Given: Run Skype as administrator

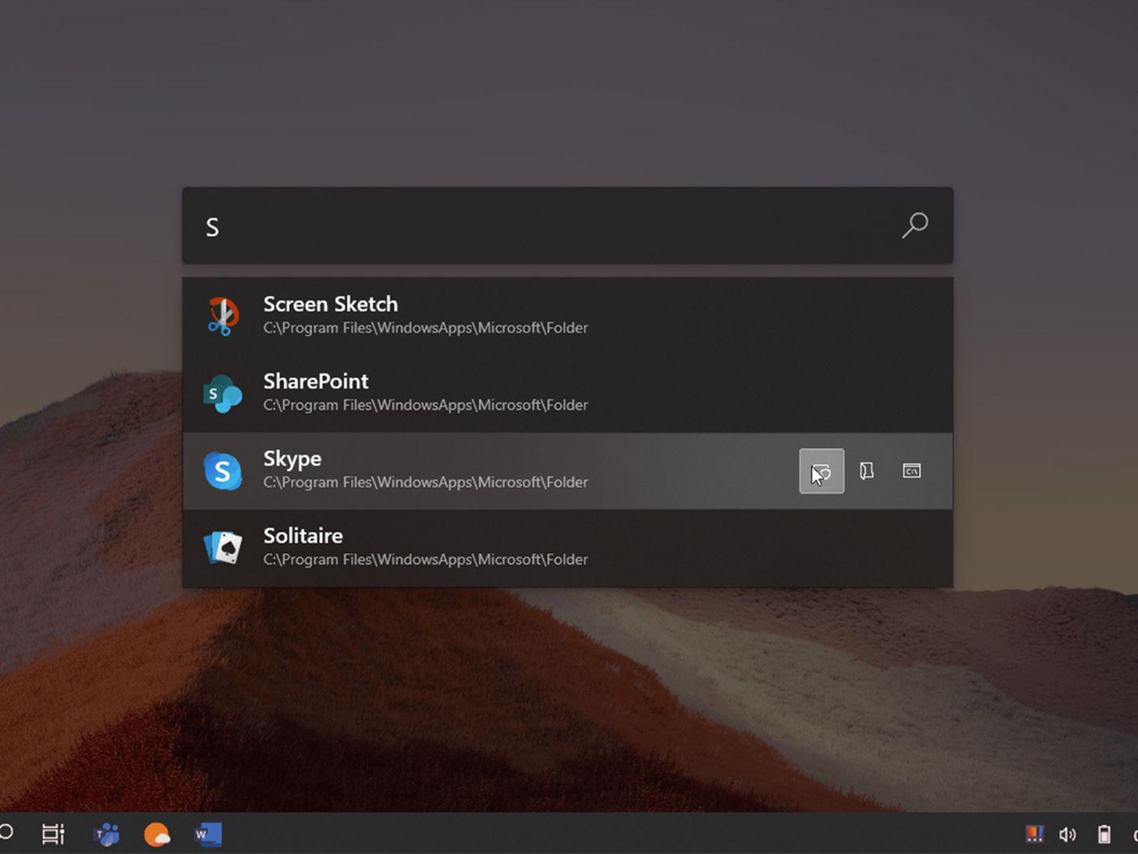Looking at the screenshot, I should tap(821, 471).
